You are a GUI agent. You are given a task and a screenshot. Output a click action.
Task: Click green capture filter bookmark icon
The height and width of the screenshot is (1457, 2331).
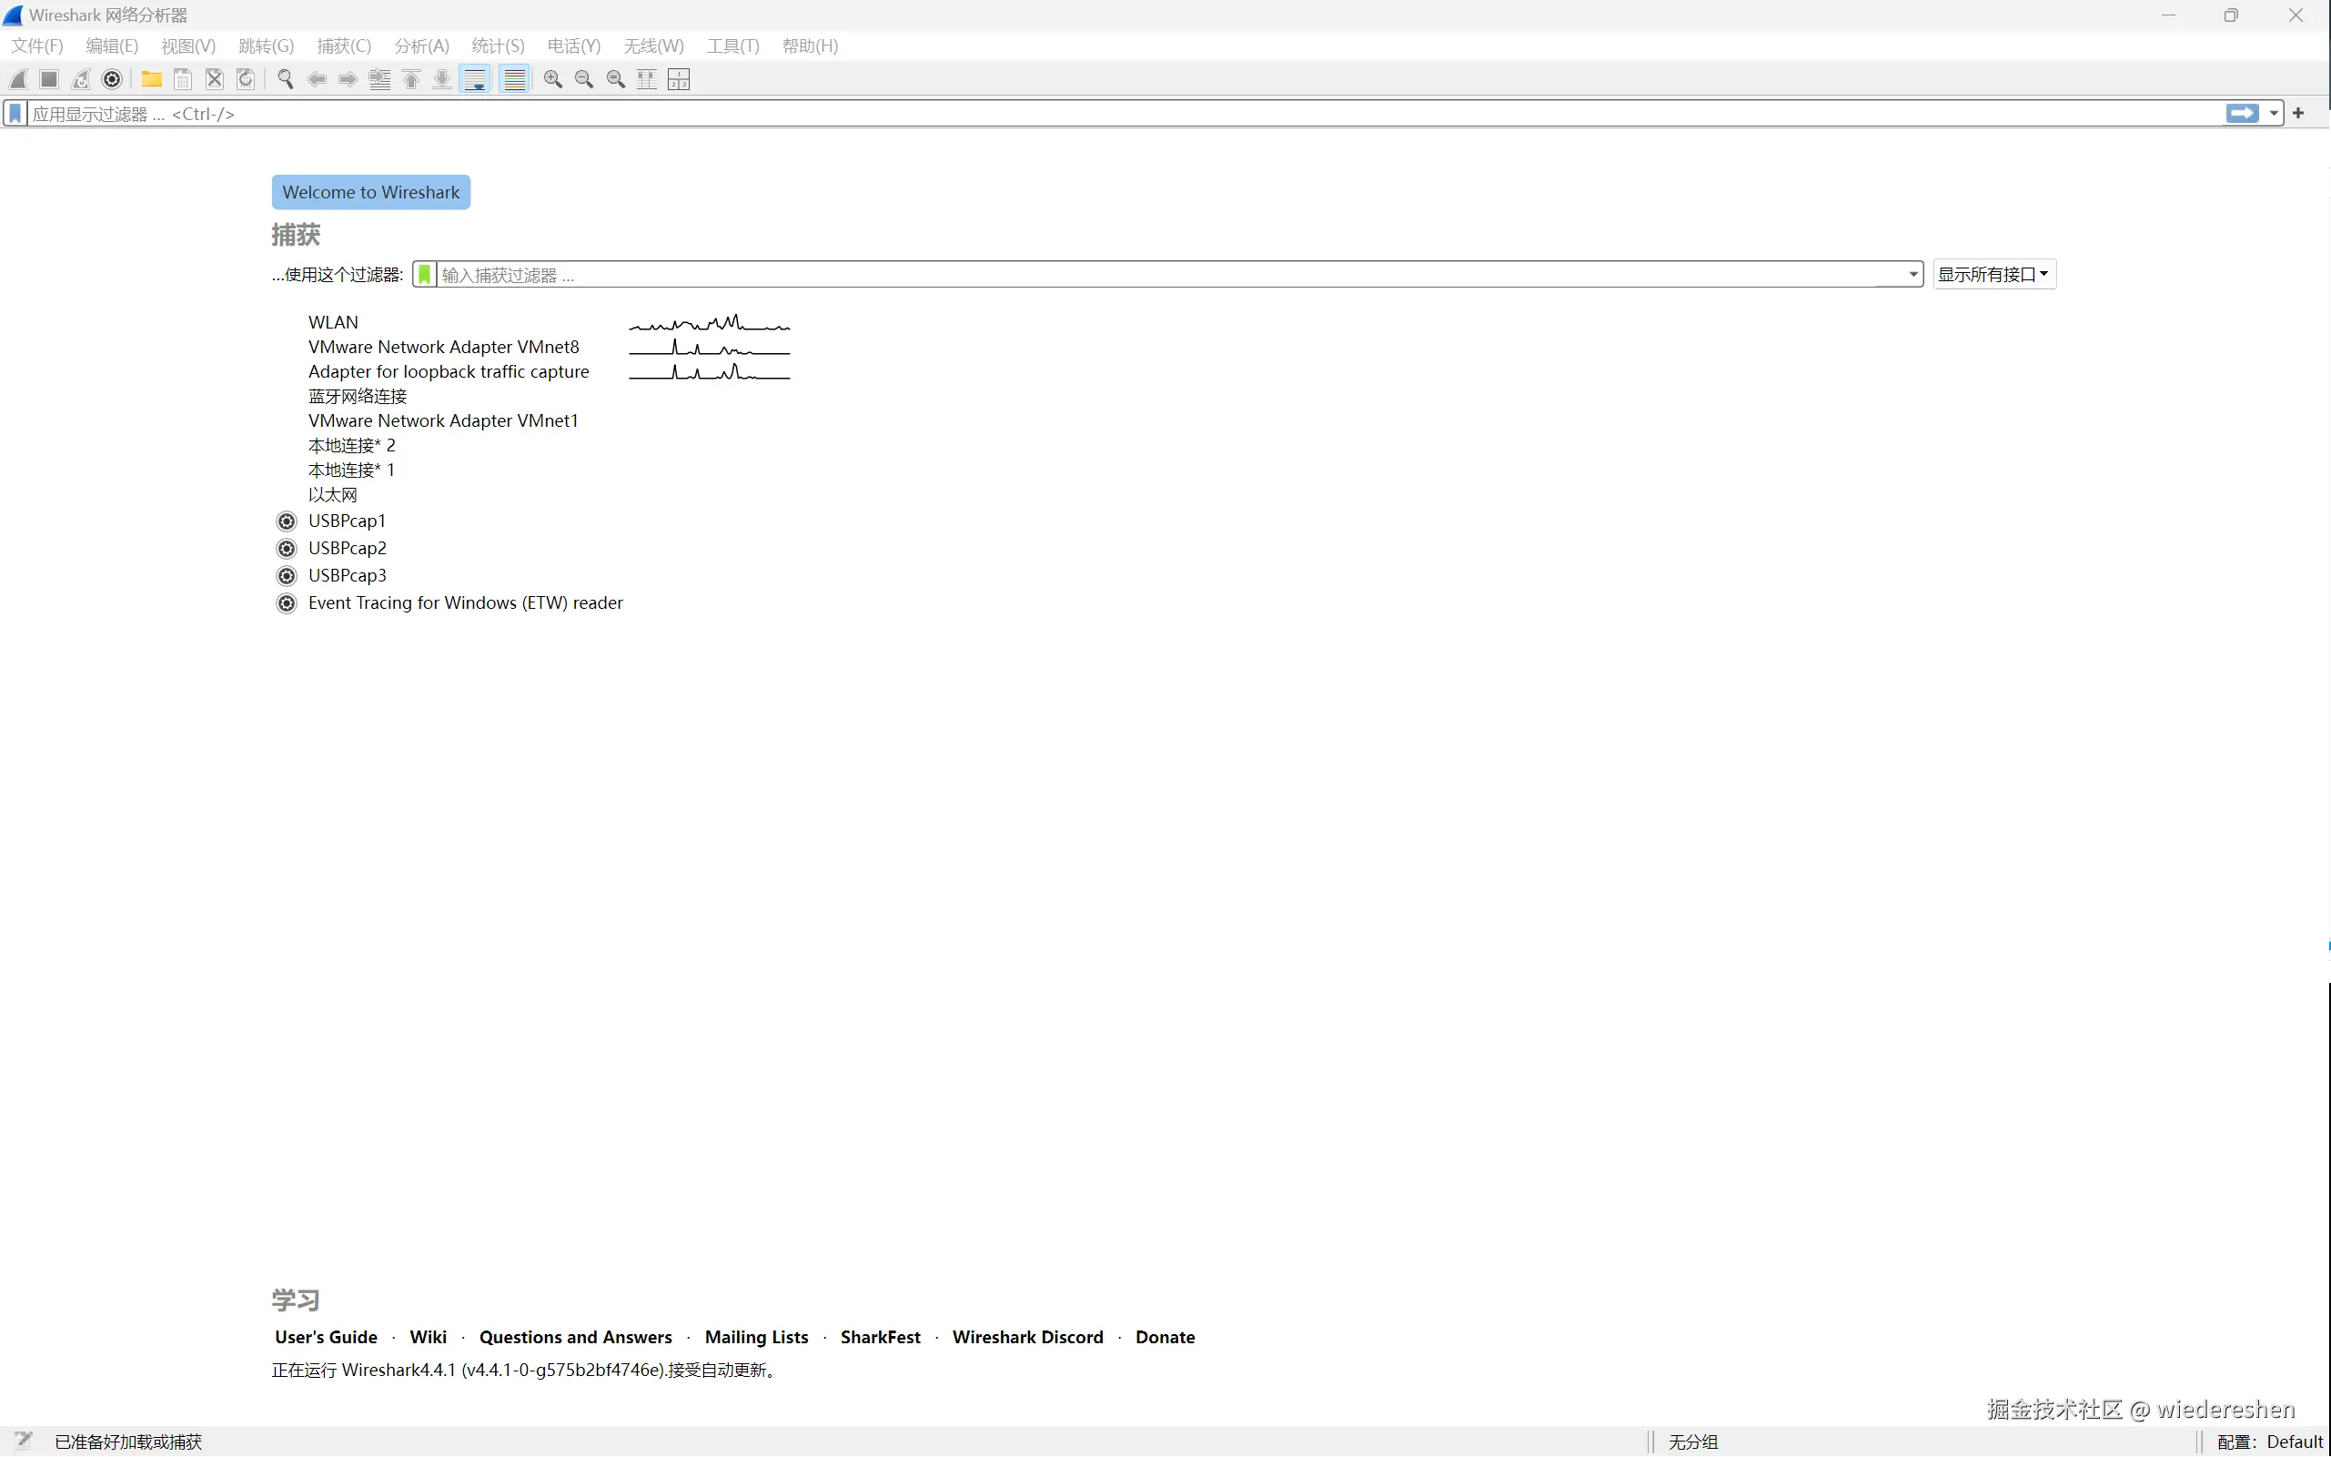coord(424,275)
